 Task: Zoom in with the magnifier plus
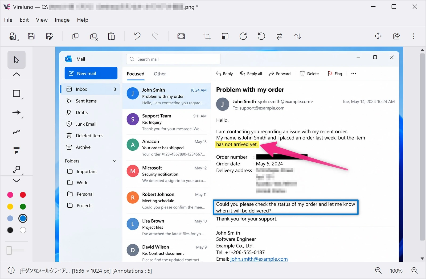(415, 270)
